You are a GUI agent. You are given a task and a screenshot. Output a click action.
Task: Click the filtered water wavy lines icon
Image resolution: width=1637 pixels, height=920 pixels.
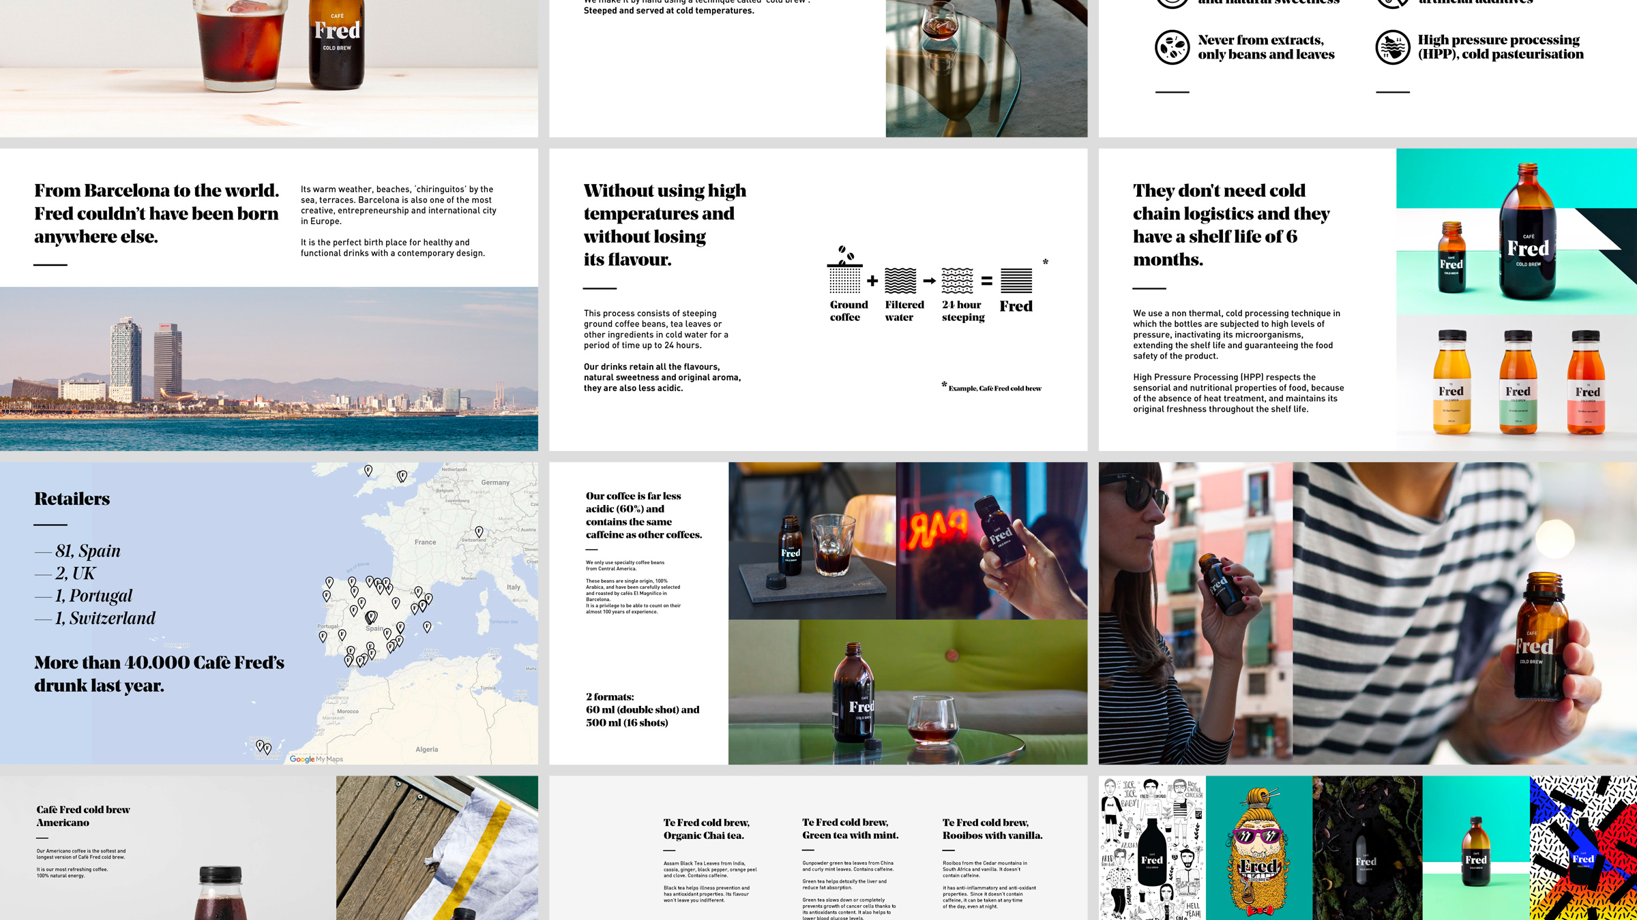point(900,281)
